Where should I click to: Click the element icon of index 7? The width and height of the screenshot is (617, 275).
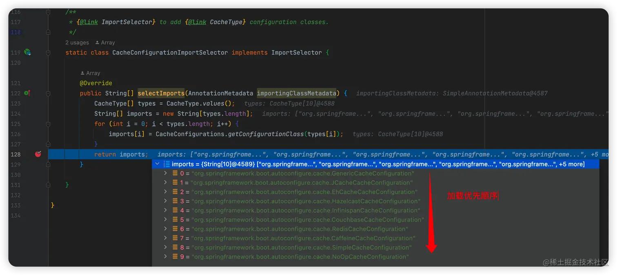click(175, 238)
